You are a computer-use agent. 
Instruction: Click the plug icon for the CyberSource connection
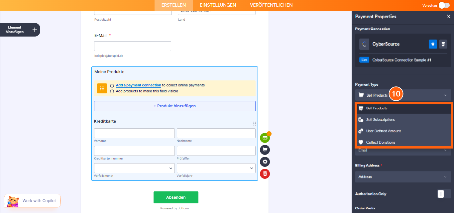(433, 44)
